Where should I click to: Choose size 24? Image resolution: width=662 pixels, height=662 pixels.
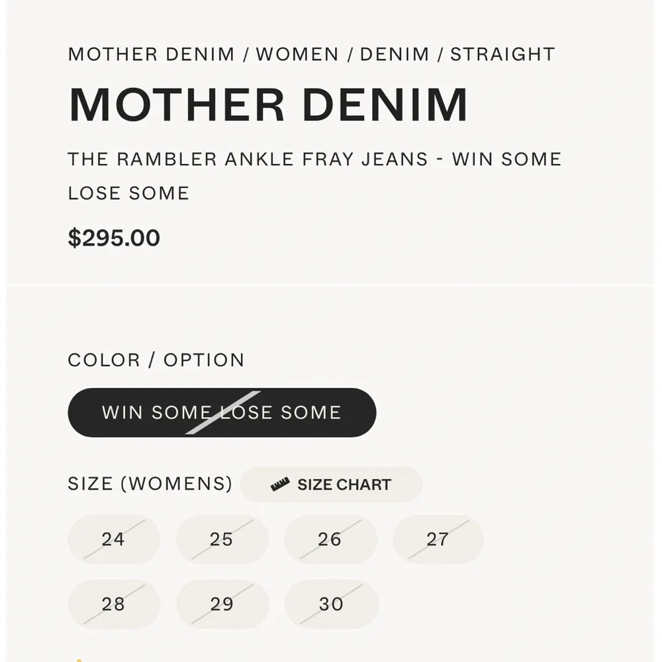coord(113,540)
